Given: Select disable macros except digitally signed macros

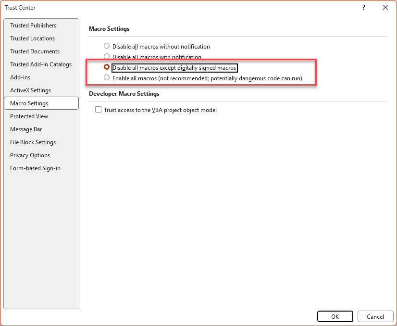Looking at the screenshot, I should [x=106, y=67].
